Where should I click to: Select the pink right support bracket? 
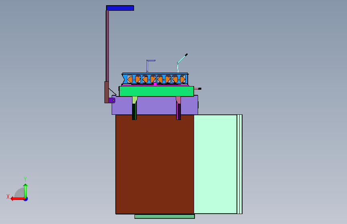179,100
